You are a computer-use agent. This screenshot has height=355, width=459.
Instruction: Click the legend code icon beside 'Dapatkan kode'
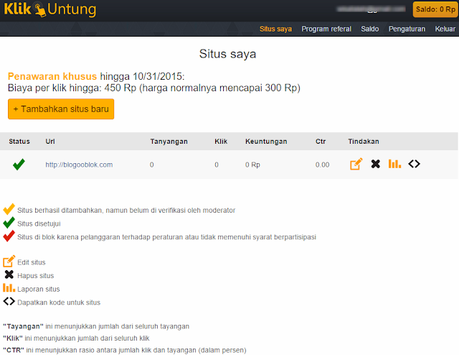9,301
